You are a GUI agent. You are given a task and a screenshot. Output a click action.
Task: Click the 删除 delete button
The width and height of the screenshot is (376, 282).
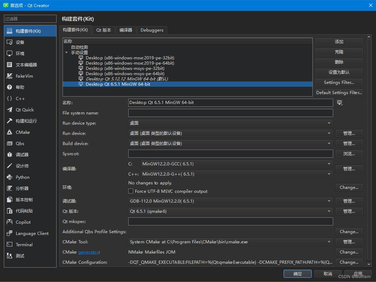click(x=339, y=62)
